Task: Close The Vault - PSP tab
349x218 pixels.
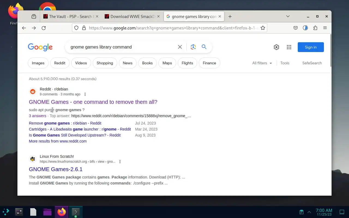Action: point(97,16)
